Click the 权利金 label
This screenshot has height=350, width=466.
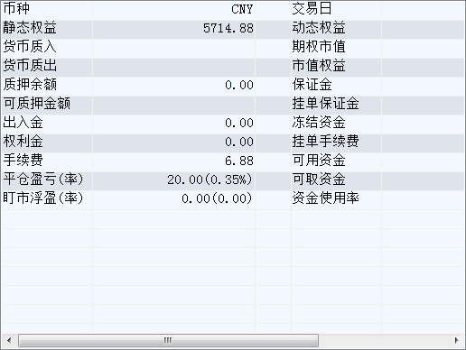tap(23, 142)
